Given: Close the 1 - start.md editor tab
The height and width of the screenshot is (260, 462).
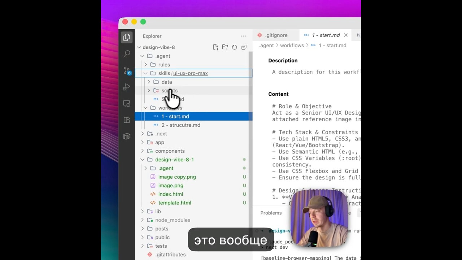Looking at the screenshot, I should 345,35.
